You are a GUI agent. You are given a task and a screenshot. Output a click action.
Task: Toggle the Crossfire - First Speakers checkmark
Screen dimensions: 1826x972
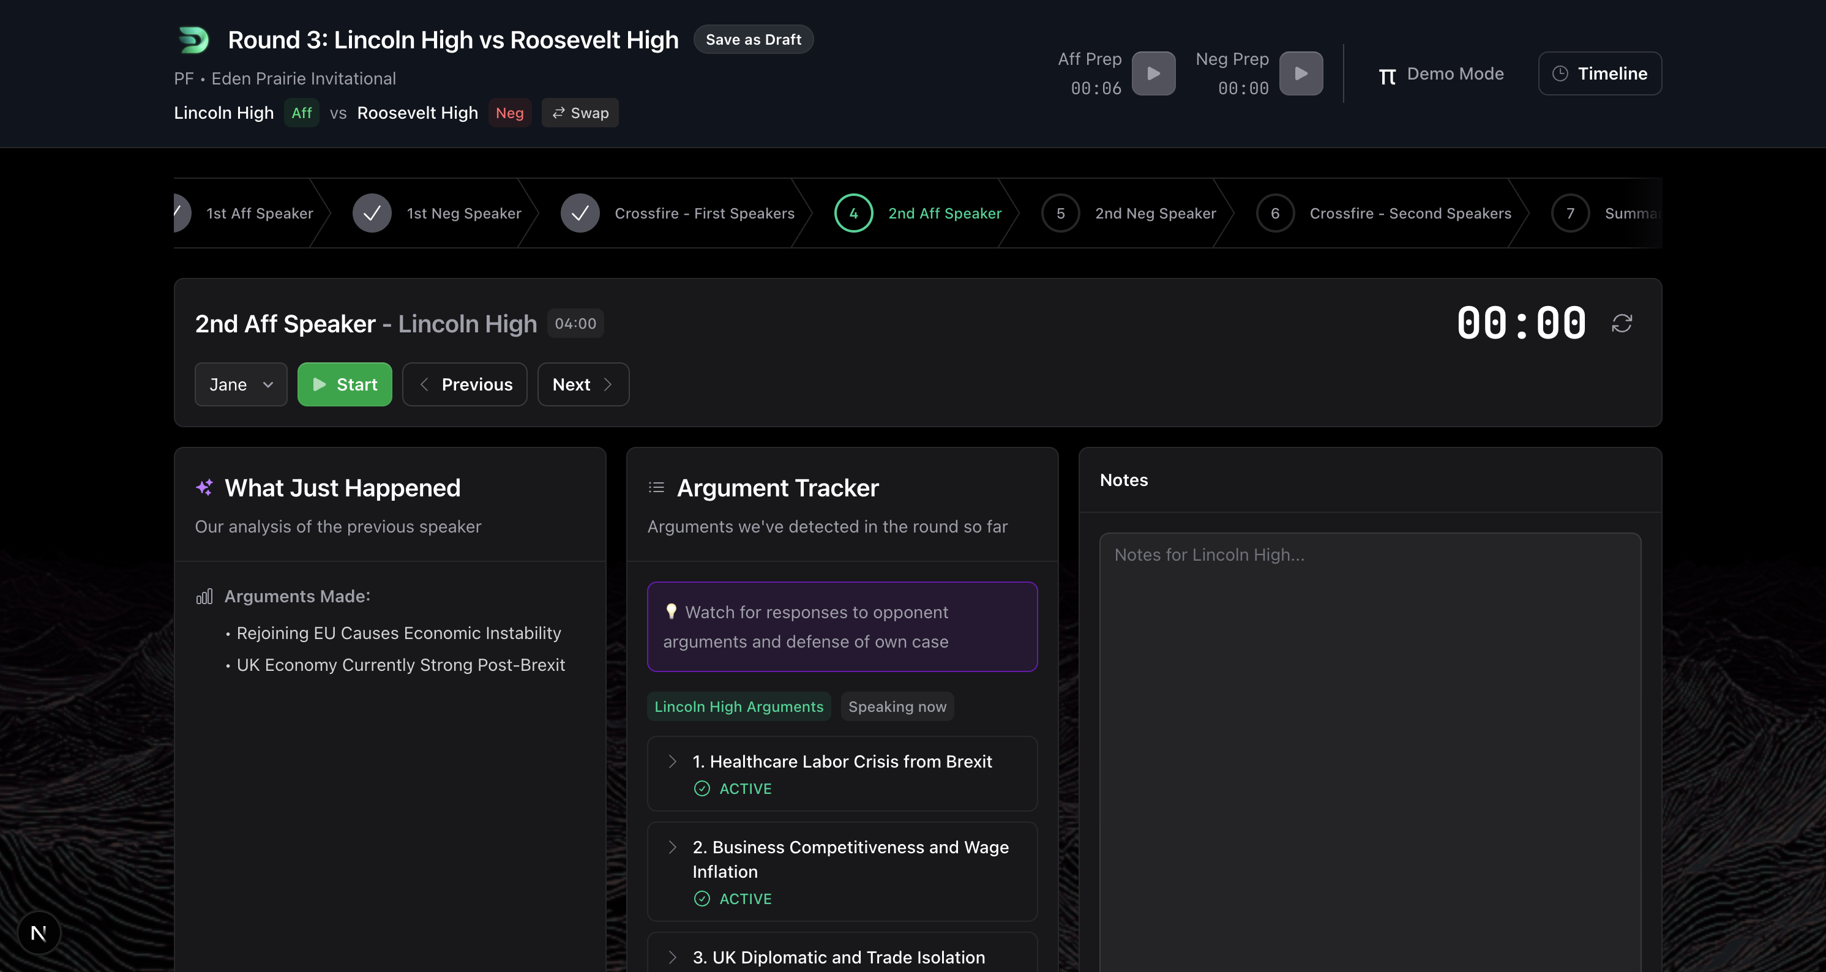579,212
